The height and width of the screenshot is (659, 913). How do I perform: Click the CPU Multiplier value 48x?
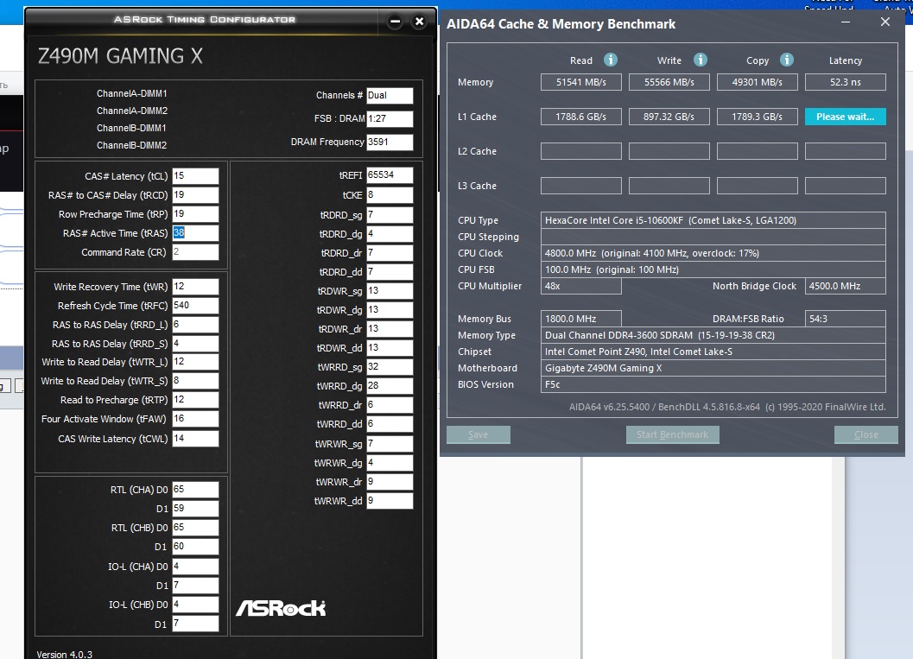581,286
